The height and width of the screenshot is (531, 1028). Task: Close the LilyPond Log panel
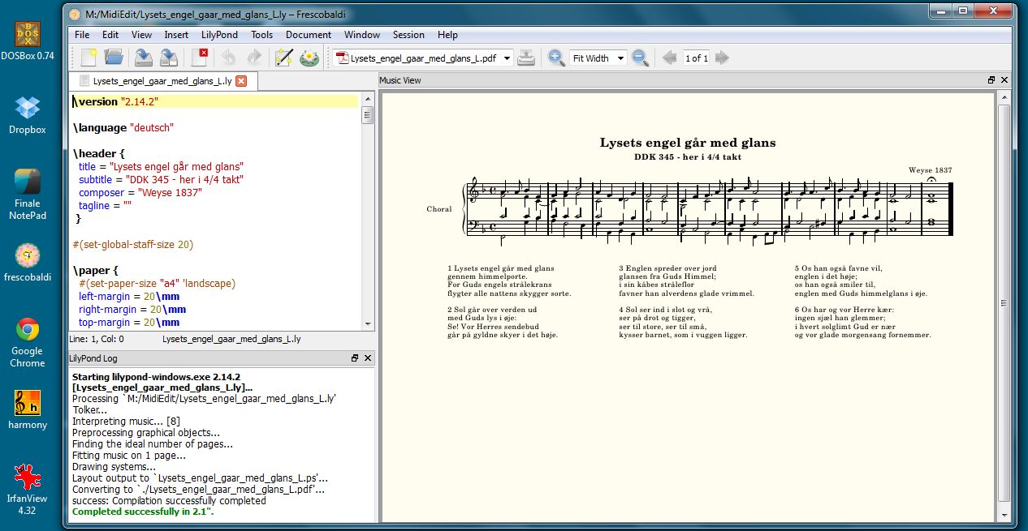(x=368, y=358)
